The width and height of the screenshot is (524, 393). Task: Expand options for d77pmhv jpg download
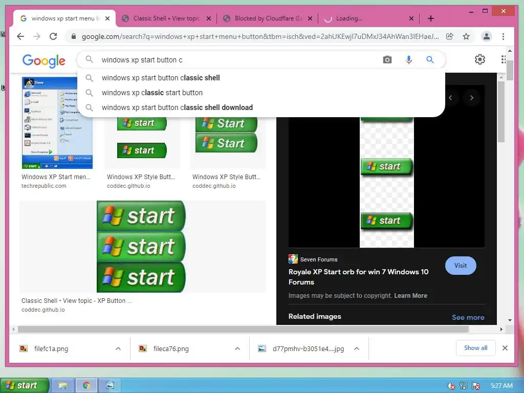tap(357, 348)
